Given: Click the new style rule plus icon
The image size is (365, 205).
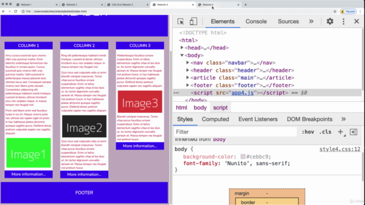Looking at the screenshot, I should point(340,132).
